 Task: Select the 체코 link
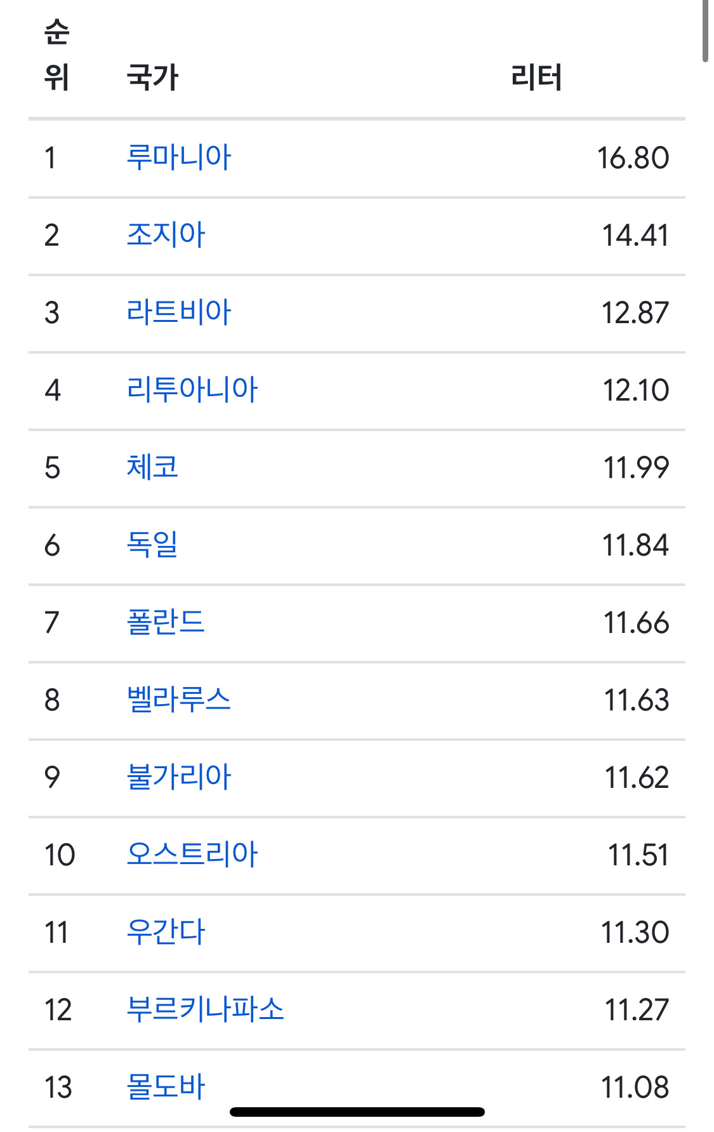152,467
